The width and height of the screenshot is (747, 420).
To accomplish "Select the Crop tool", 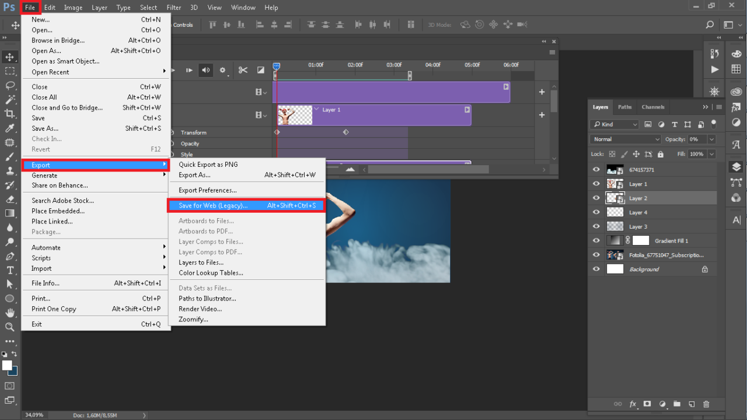I will [x=10, y=114].
